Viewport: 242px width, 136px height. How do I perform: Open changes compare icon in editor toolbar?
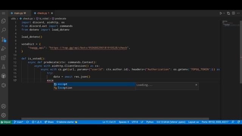[228, 13]
